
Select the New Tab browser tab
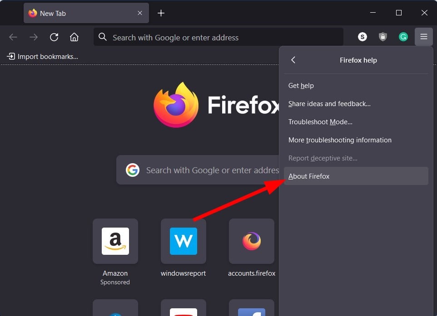tap(86, 13)
